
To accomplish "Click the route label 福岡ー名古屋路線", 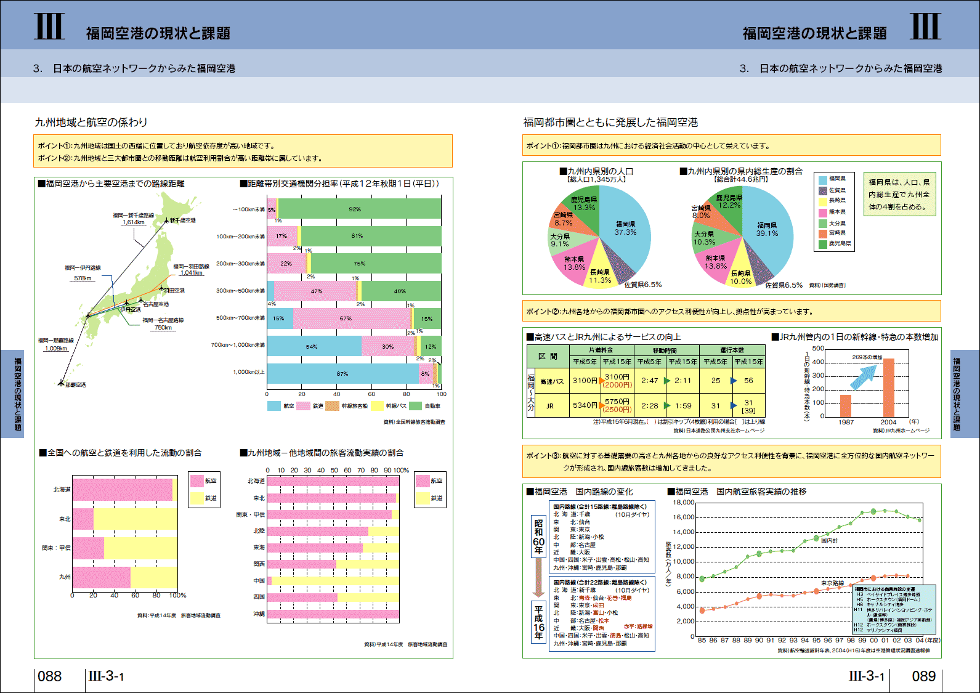I will [163, 320].
